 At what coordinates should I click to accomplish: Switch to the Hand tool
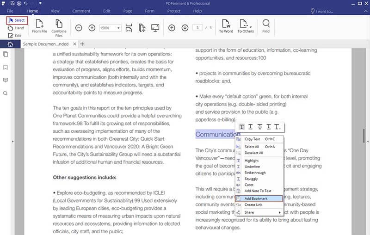16,28
